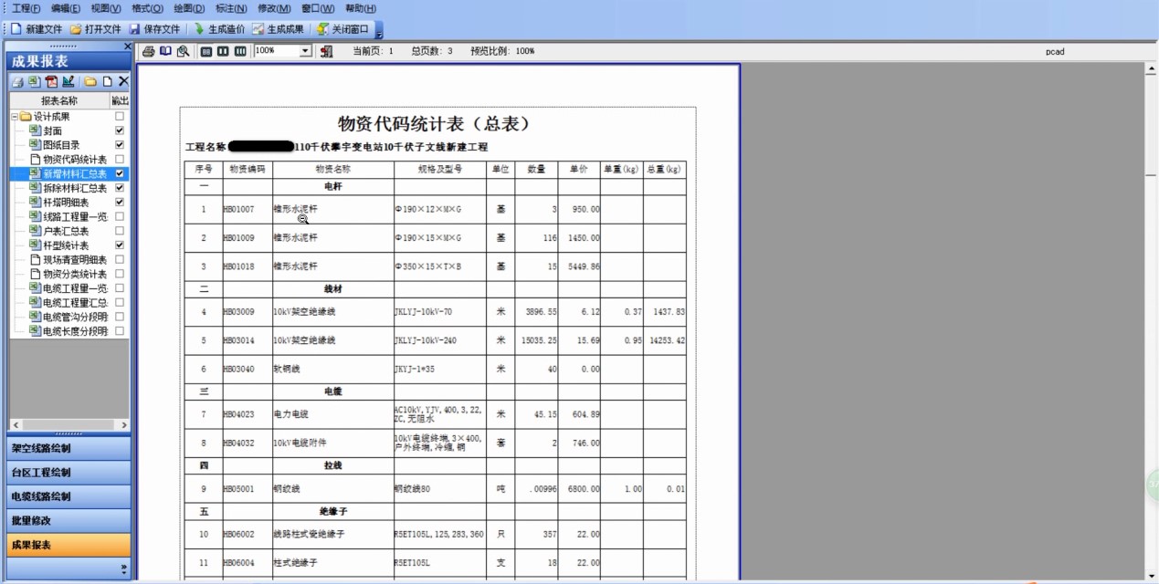Switch to two-page layout view icon

[x=223, y=51]
